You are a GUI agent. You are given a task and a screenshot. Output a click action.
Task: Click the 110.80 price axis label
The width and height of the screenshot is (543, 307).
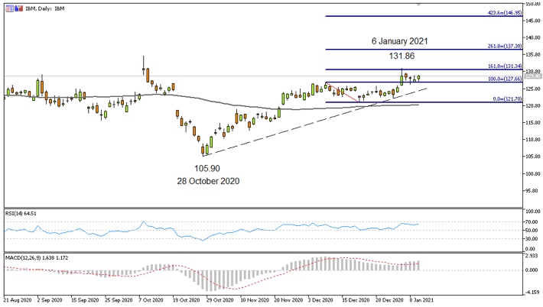point(534,140)
